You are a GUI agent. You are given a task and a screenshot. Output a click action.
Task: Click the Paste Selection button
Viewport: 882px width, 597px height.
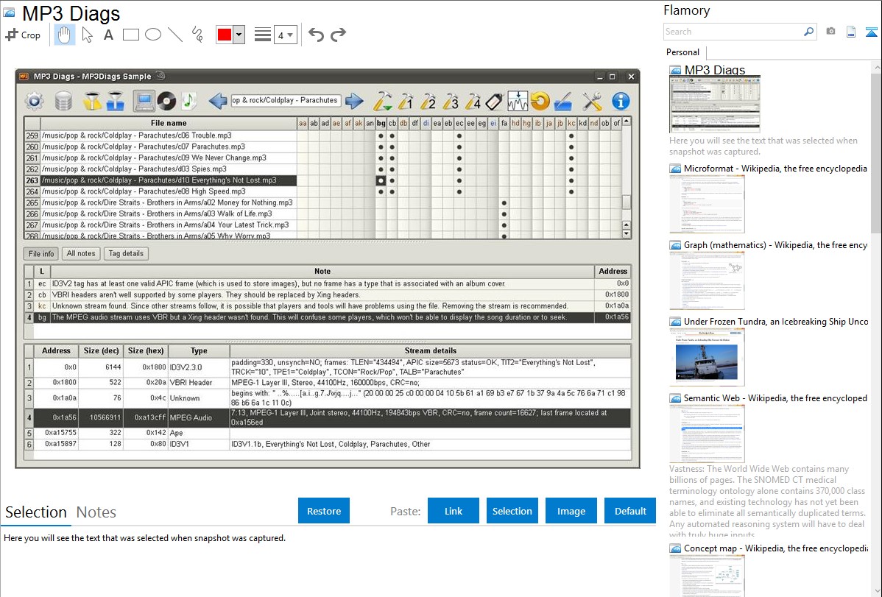click(x=512, y=511)
